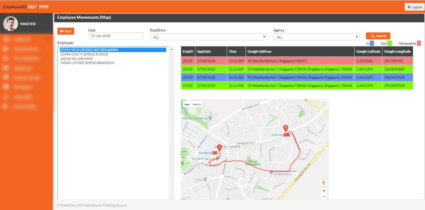Click the red Movements legend swatch
The width and height of the screenshot is (425, 210).
[x=419, y=43]
